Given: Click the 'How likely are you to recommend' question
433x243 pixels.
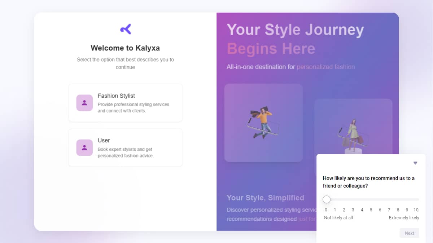Looking at the screenshot, I should [369, 182].
